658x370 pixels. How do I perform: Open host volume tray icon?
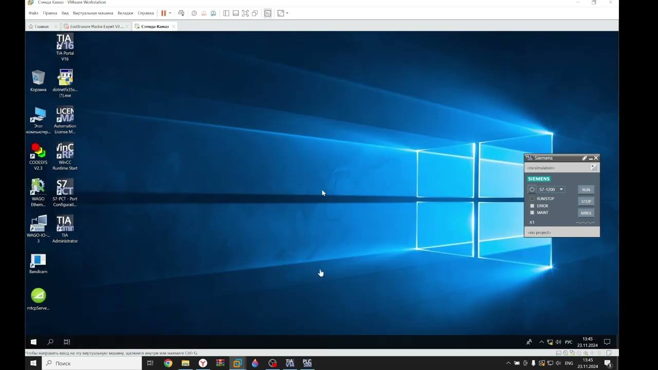(x=558, y=363)
